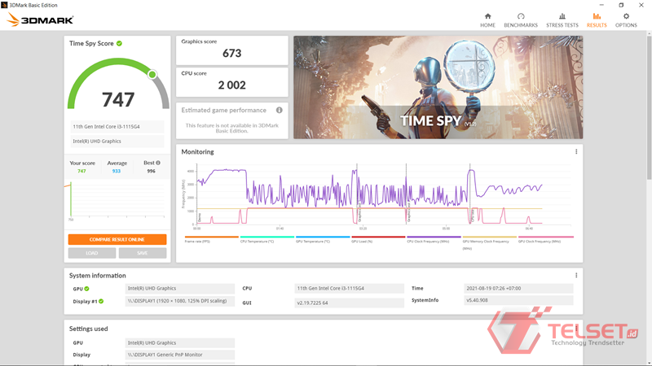Toggle GPU Load (%) legend entry
Screen dimensions: 652x366
(x=378, y=239)
